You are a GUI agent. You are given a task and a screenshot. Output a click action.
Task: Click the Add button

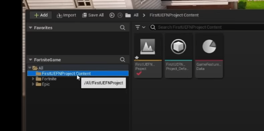coord(41,15)
